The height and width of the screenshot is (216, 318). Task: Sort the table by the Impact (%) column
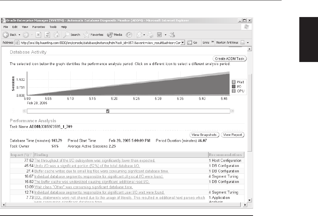tap(21, 155)
